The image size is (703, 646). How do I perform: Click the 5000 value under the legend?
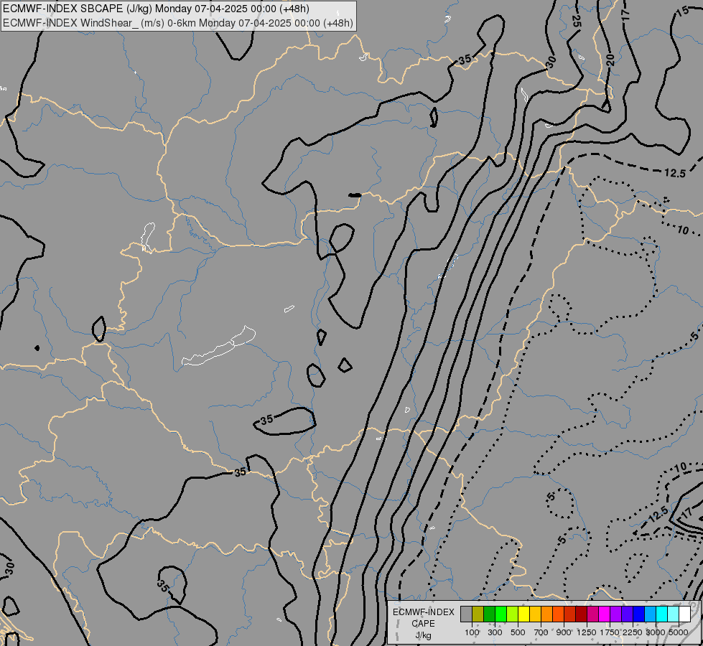679,632
